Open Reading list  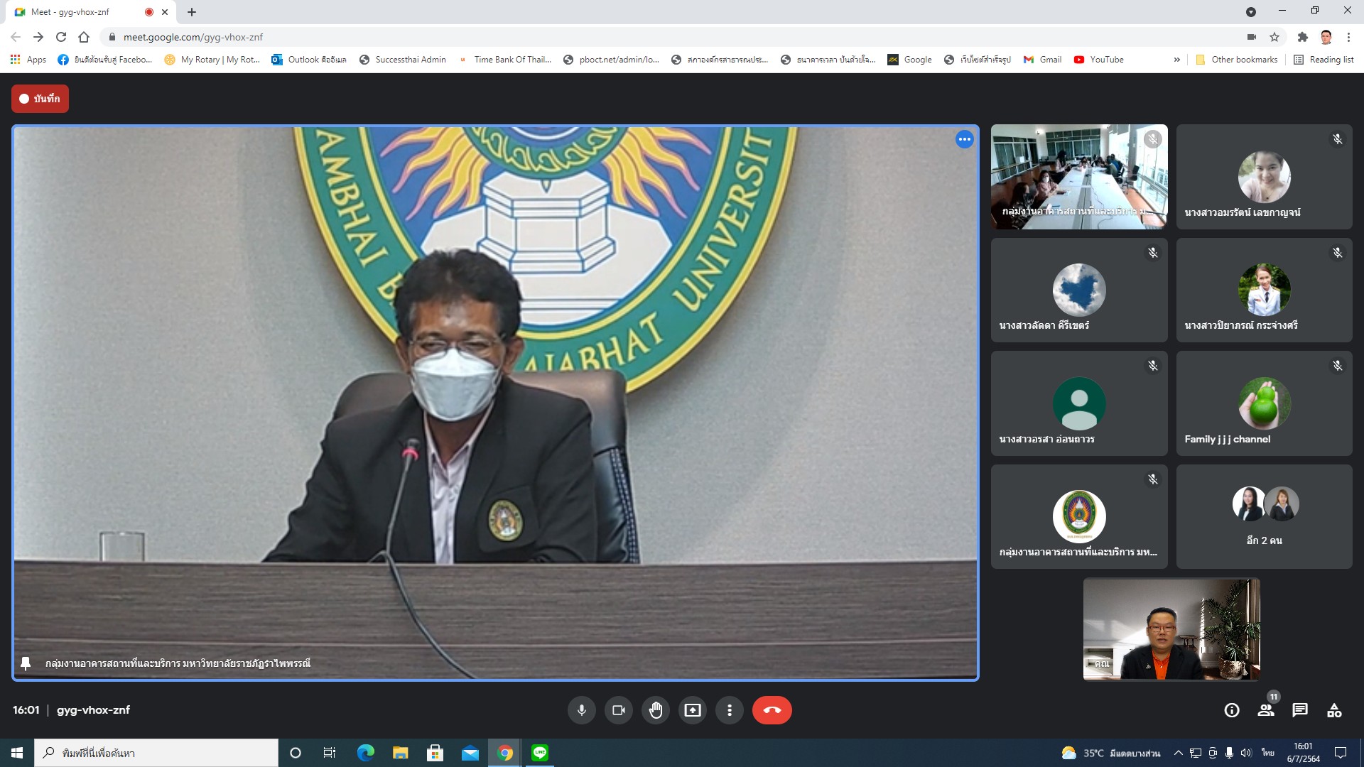point(1324,60)
